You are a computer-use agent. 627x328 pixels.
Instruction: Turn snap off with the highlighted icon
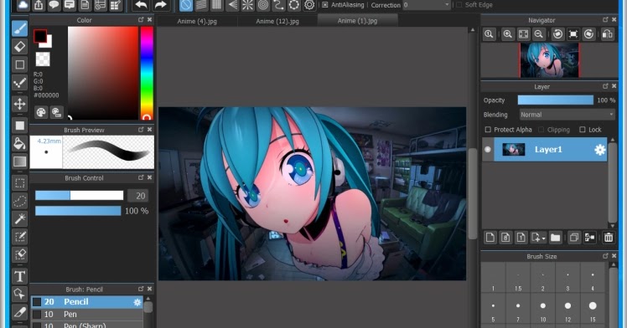(x=186, y=5)
